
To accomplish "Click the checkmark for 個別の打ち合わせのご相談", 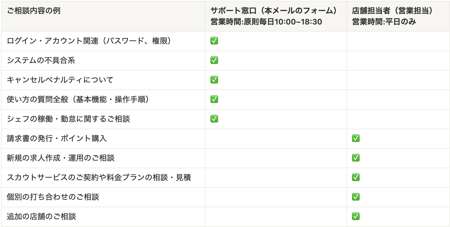I will click(x=356, y=197).
